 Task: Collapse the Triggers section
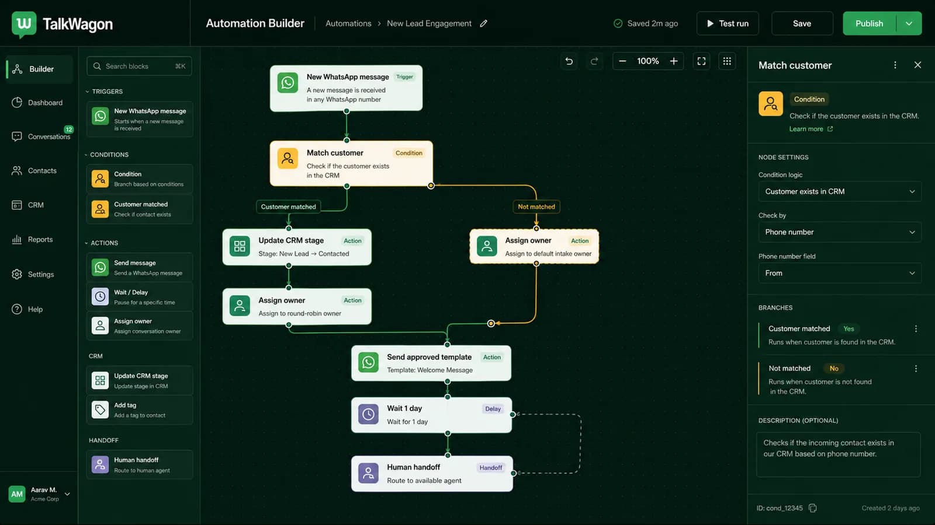pos(104,92)
